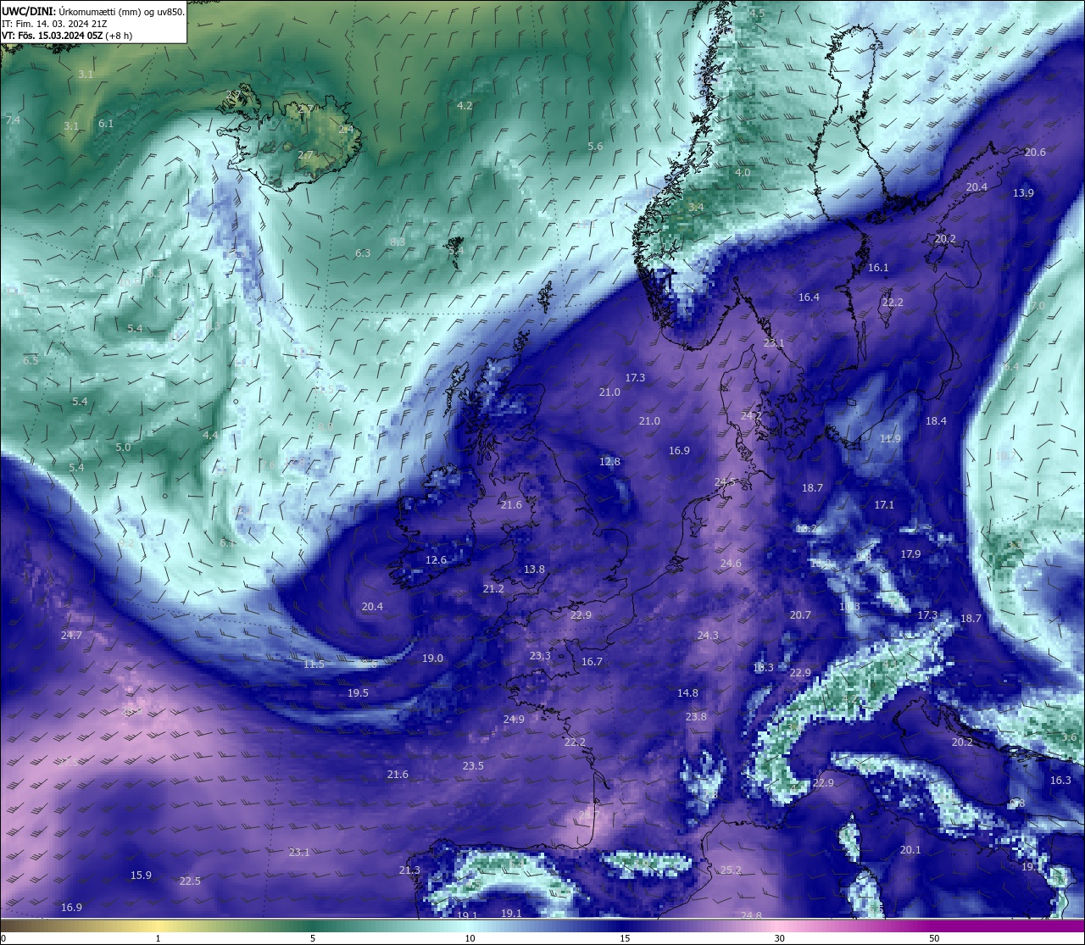Click the map value '24.6'
The width and height of the screenshot is (1085, 945).
(x=731, y=563)
